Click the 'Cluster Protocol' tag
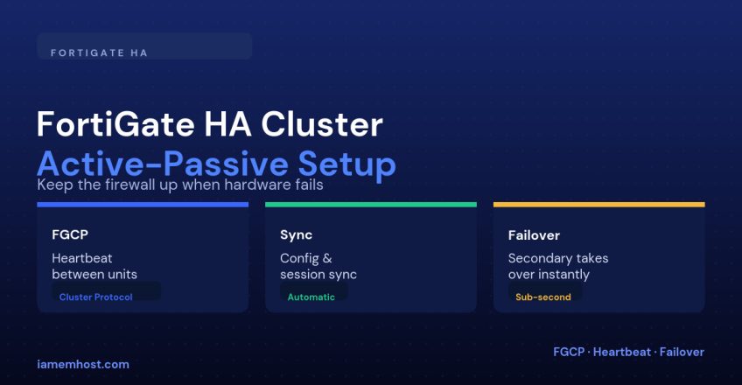The image size is (742, 385). (x=95, y=297)
